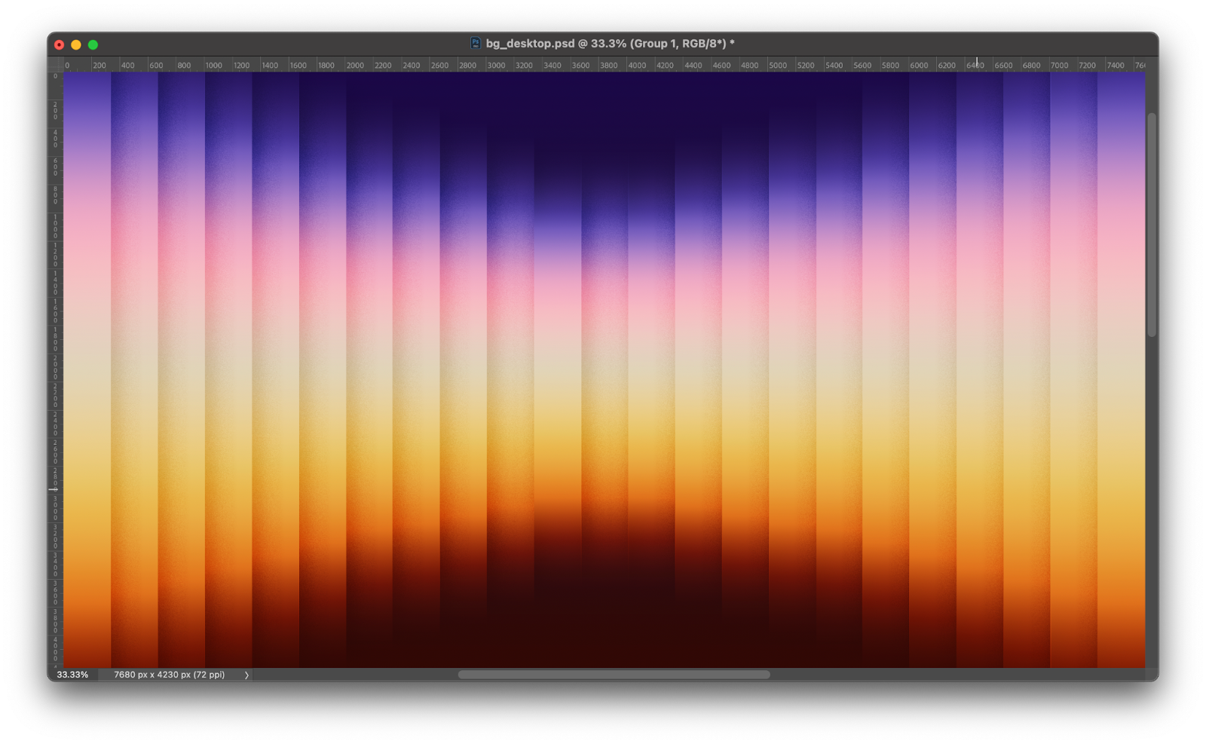Screen dimensions: 1206x744
Task: Click the 1000 mark on horizontal ruler
Action: pos(213,66)
